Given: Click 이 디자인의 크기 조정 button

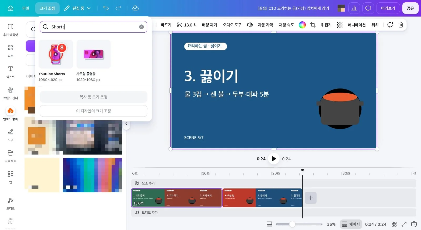Looking at the screenshot, I should click(93, 111).
